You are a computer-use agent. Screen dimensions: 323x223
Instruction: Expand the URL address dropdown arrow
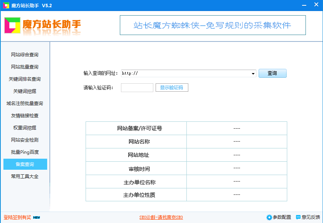point(253,74)
